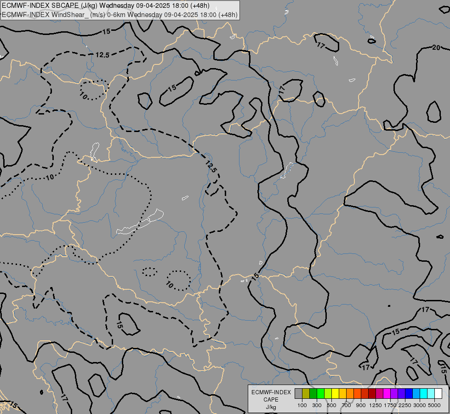Click the dark green legend swatch

click(x=313, y=393)
